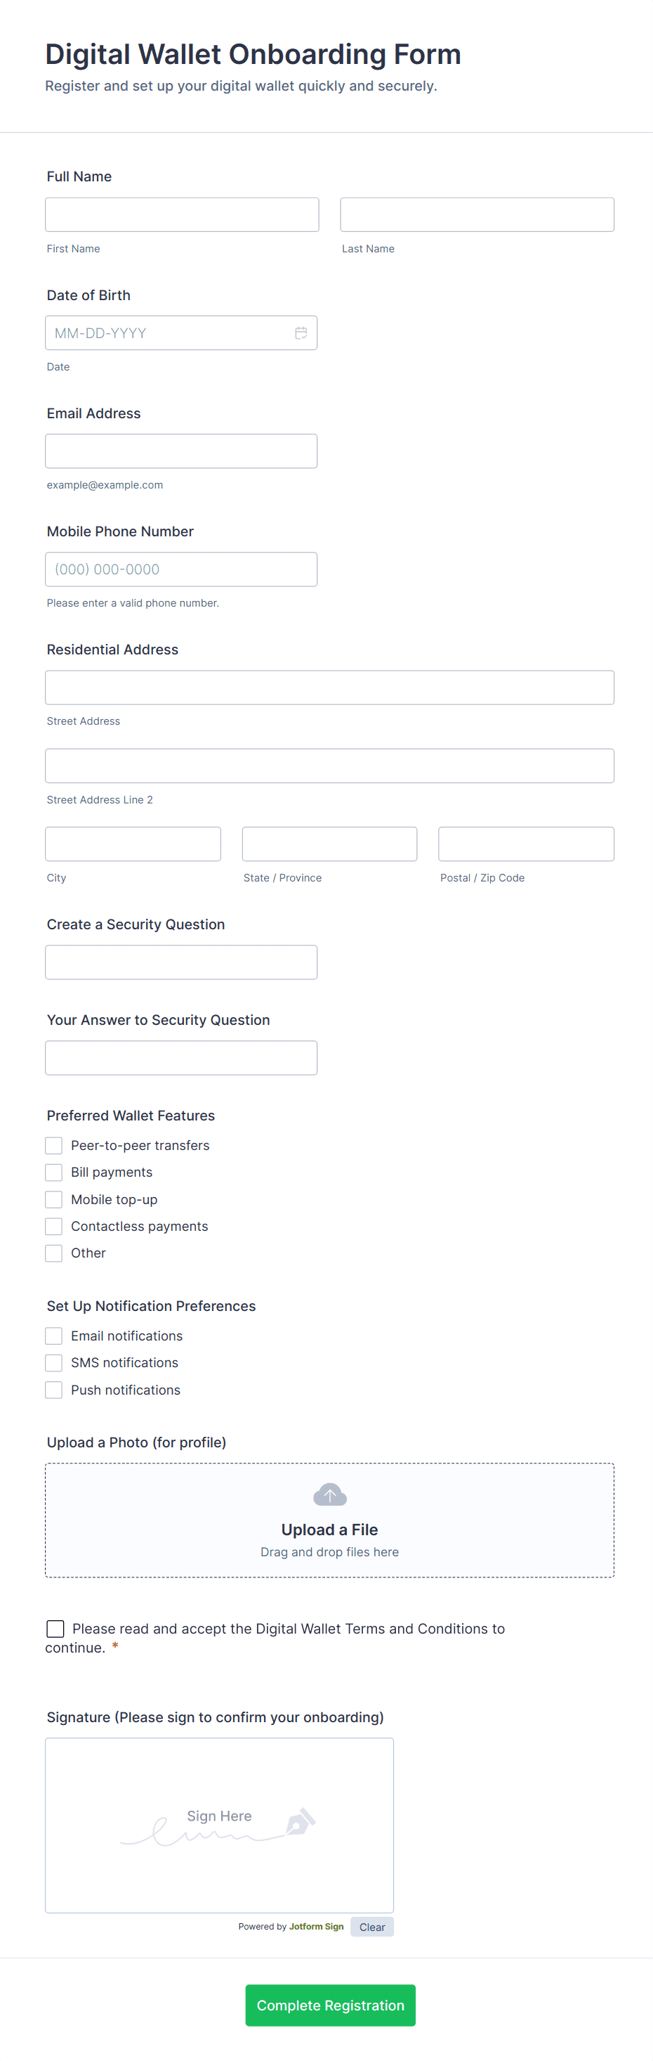Check the Bill payments option
Screen dimensions: 653x2061
point(53,1172)
